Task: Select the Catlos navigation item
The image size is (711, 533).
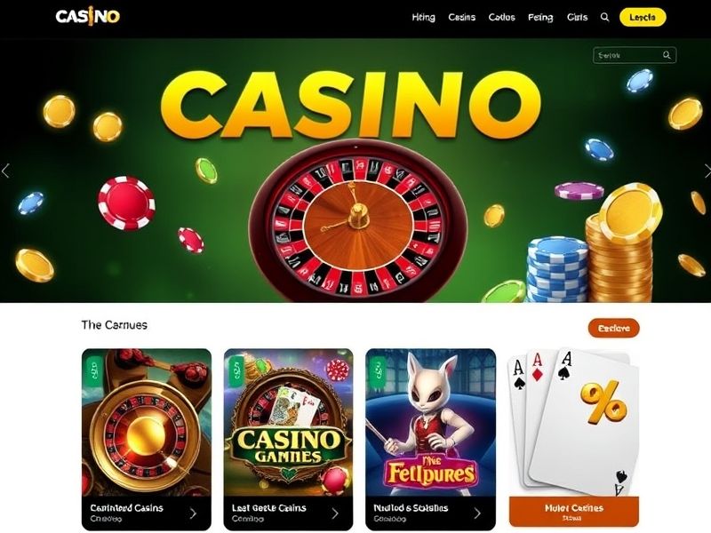Action: coord(501,17)
